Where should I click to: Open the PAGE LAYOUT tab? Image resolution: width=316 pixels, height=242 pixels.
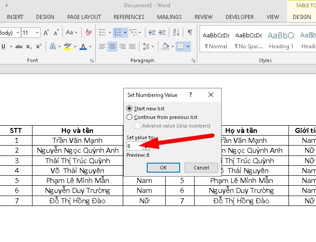coord(84,17)
